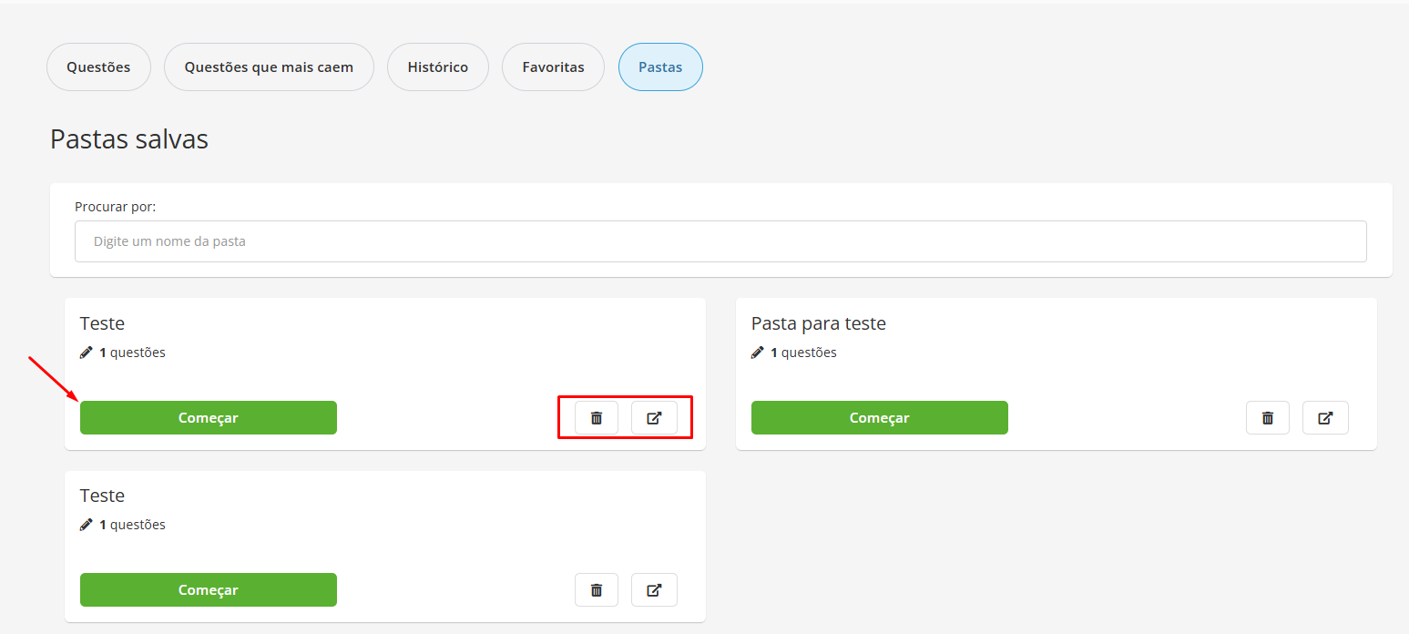Click the second Teste folder title

102,496
